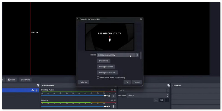Toggle the lock icon on selected source

tap(37, 90)
